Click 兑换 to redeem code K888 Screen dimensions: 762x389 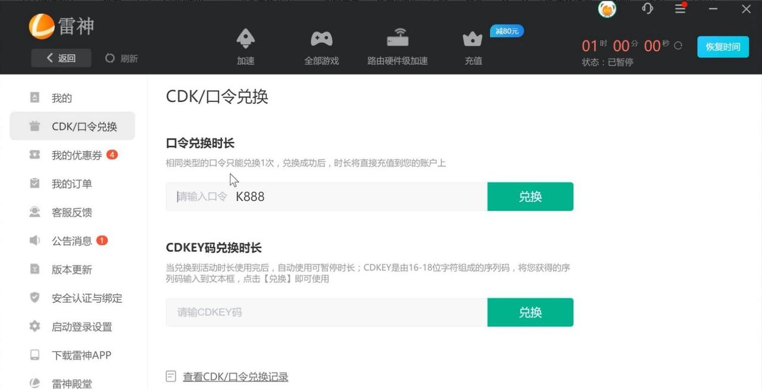(529, 196)
